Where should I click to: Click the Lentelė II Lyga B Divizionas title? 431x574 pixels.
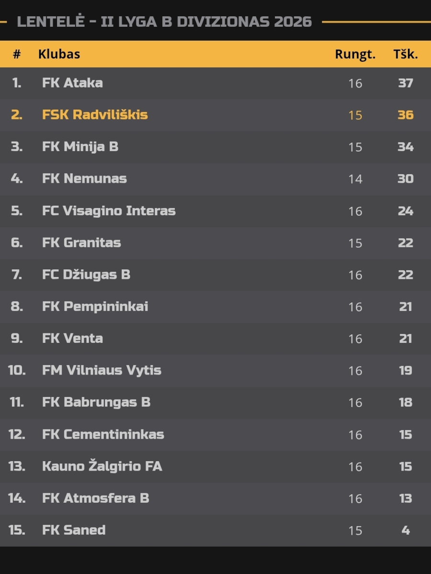point(164,22)
